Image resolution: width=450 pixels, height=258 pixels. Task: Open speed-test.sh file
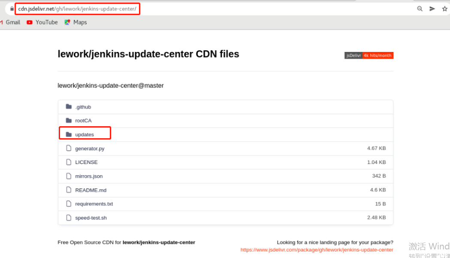click(91, 218)
